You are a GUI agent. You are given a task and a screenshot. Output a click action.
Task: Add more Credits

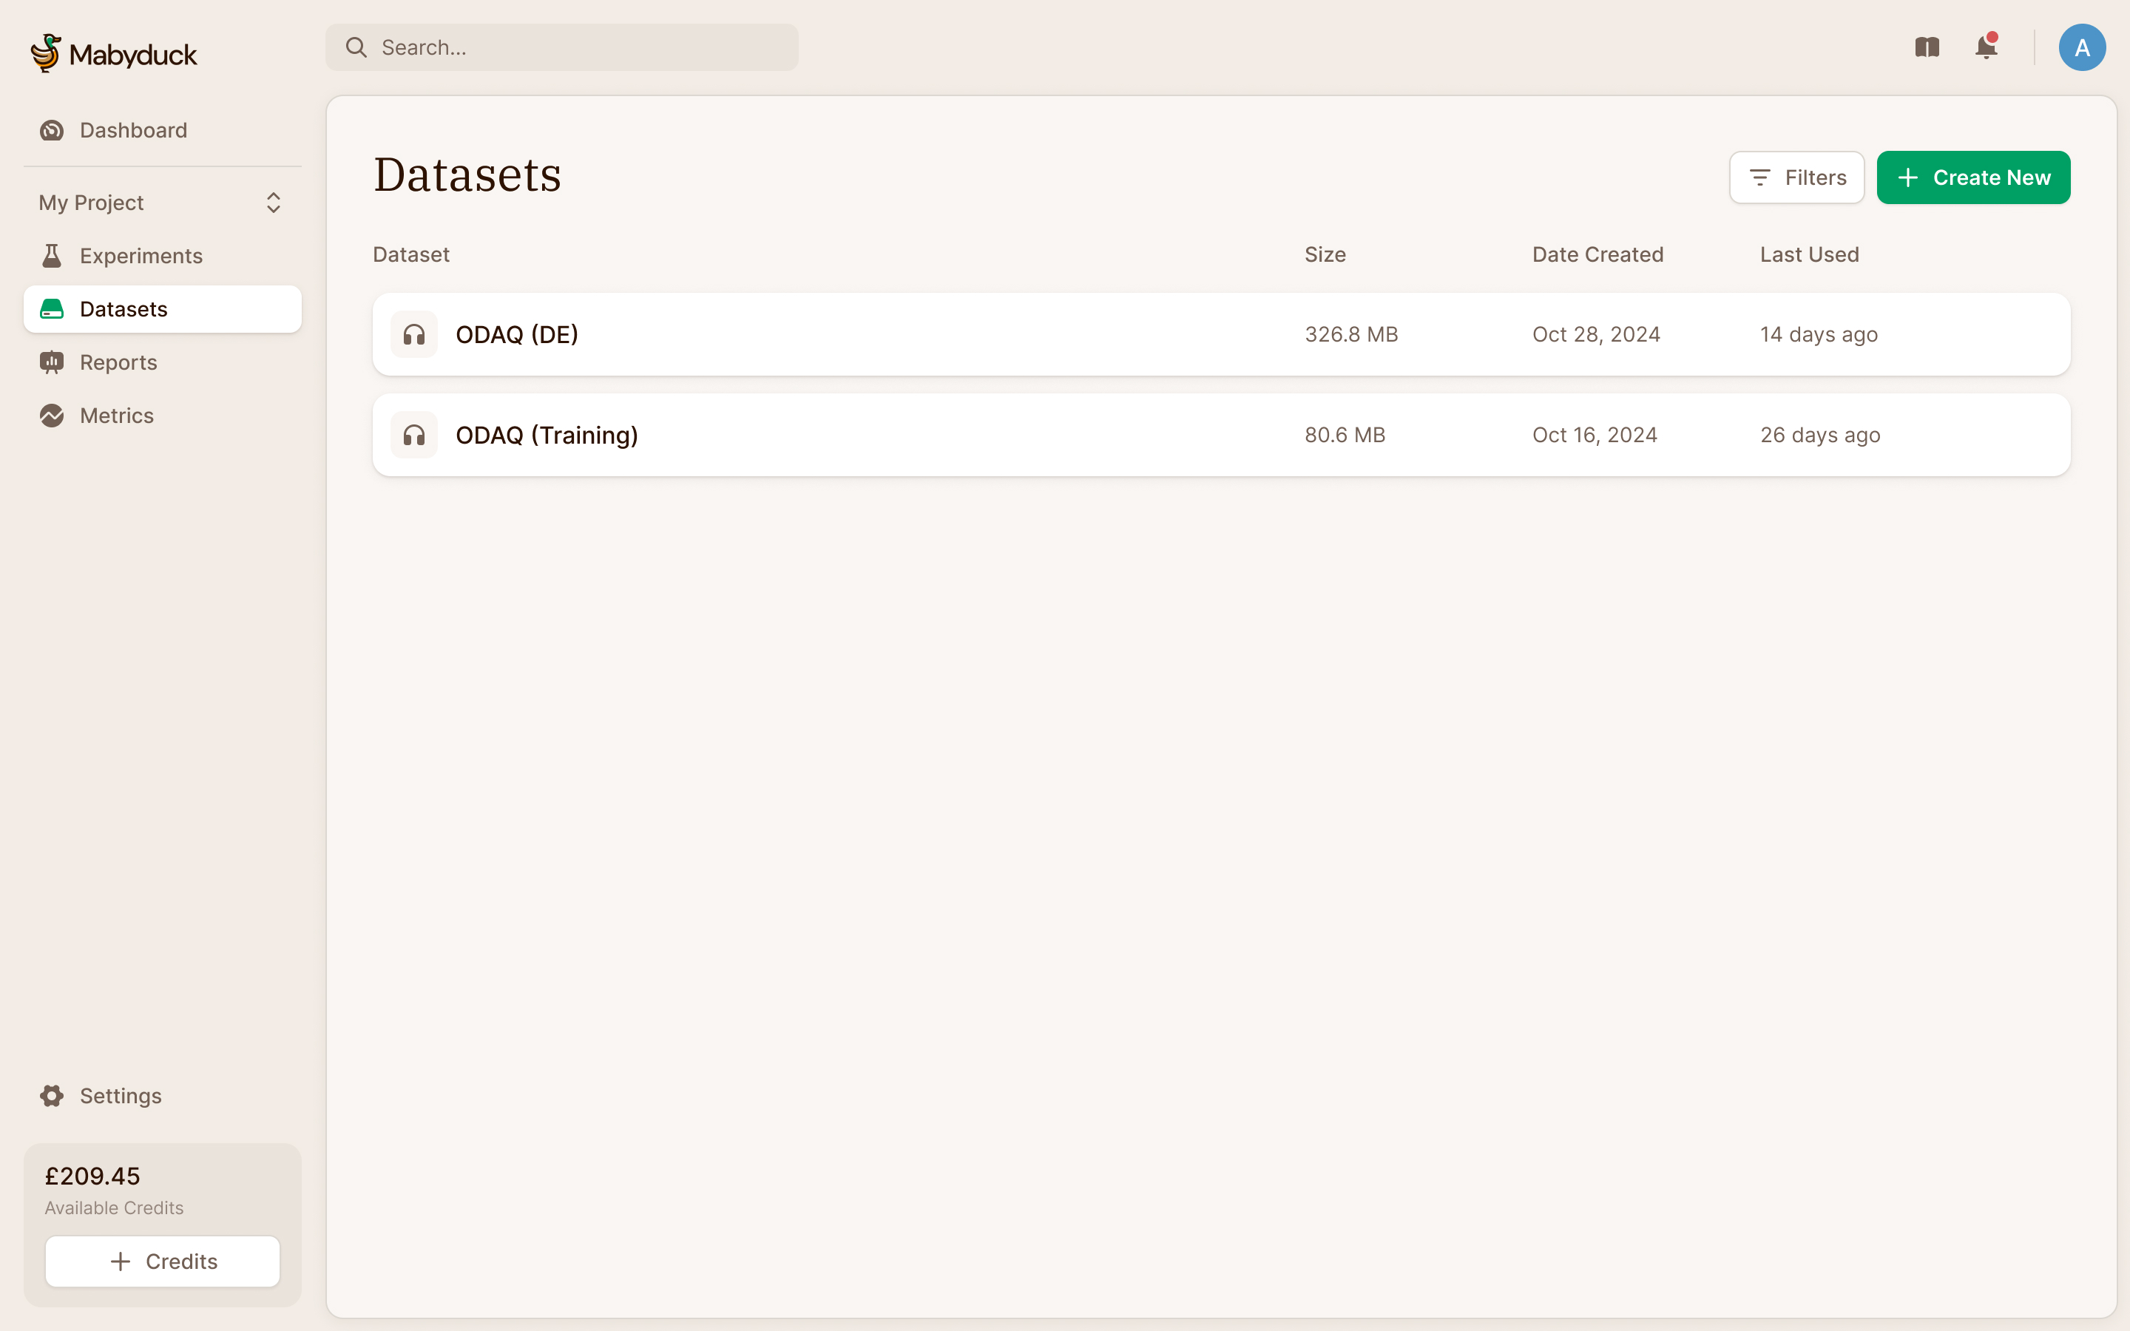point(163,1261)
